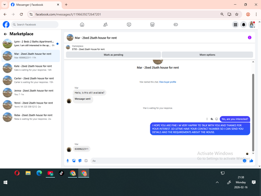
Task: Click Mar's phone number message 6089822311
Action: coord(81,149)
